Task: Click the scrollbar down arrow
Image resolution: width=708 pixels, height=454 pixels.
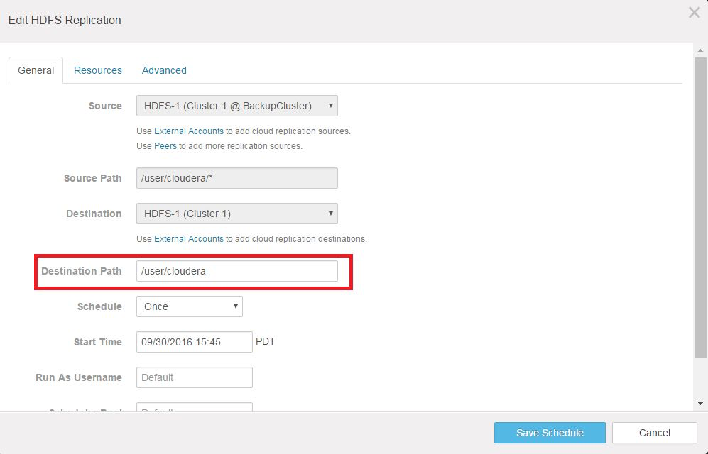Action: click(x=702, y=403)
